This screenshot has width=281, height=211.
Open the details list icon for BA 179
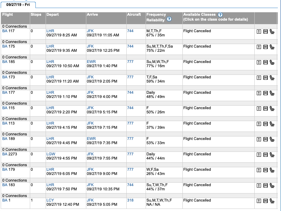(x=265, y=170)
